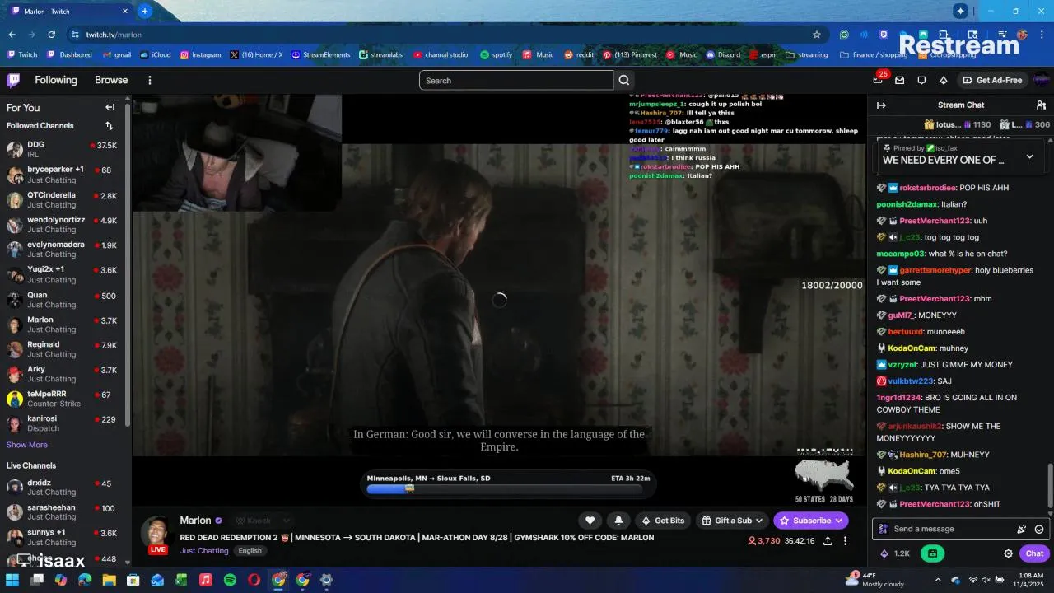This screenshot has width=1054, height=593.
Task: Open the streaming bookmarks folder
Action: coord(807,55)
